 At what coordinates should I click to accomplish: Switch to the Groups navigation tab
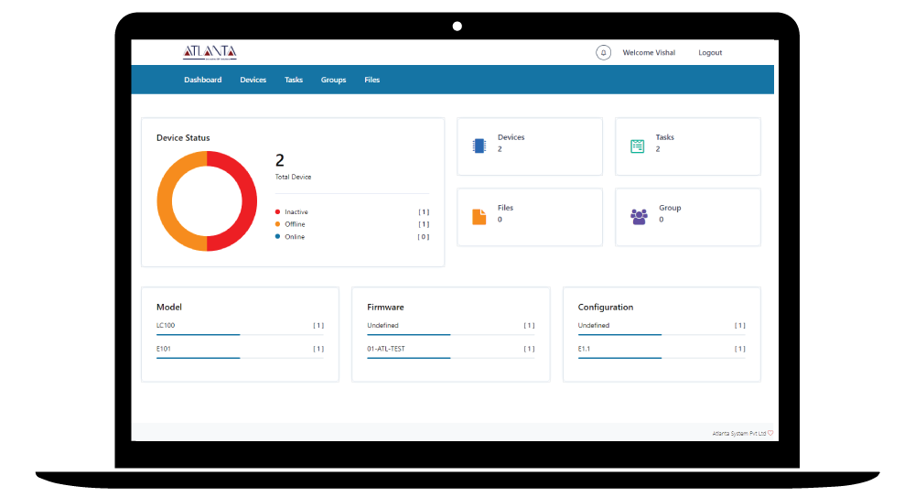click(333, 81)
